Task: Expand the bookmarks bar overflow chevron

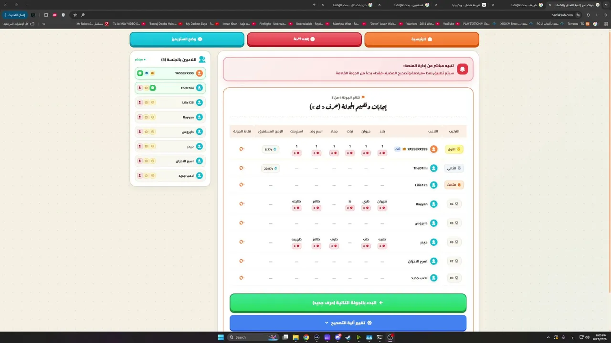Action: 43,24
